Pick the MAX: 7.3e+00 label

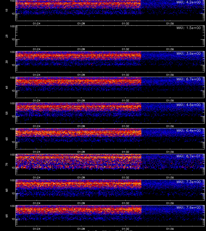pos(188,182)
